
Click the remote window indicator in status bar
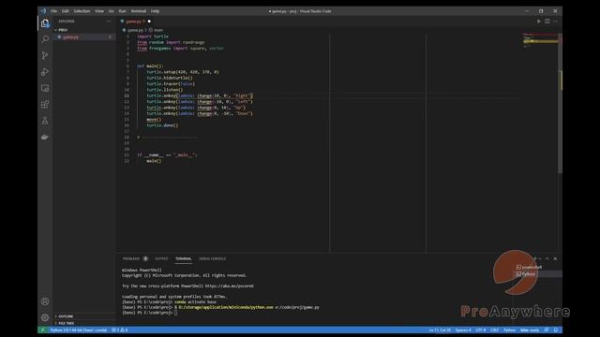43,330
